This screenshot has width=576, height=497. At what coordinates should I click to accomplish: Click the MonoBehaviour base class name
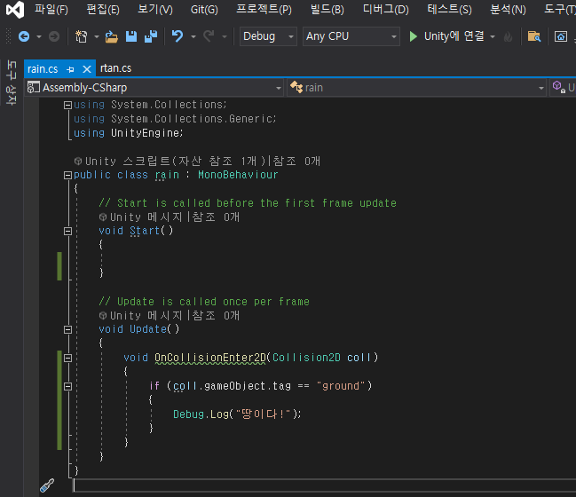coord(238,175)
